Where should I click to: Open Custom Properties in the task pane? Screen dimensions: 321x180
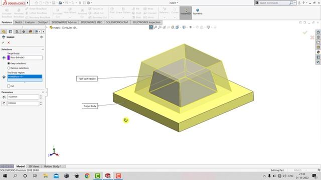tap(318, 57)
